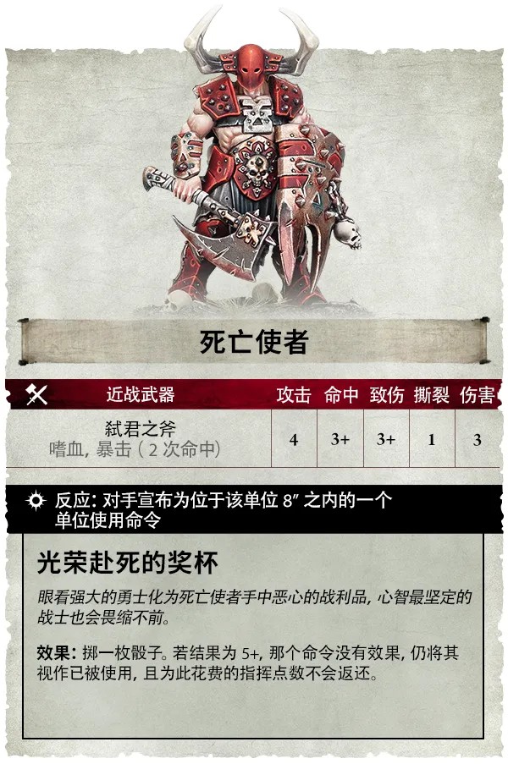Click the damage value 3 cell
The width and height of the screenshot is (508, 764).
click(x=478, y=439)
